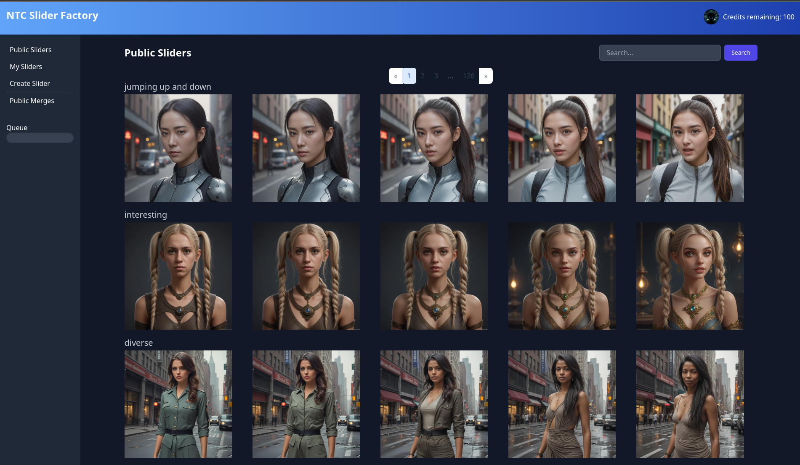
Task: Focus the Search input field
Action: pos(659,53)
